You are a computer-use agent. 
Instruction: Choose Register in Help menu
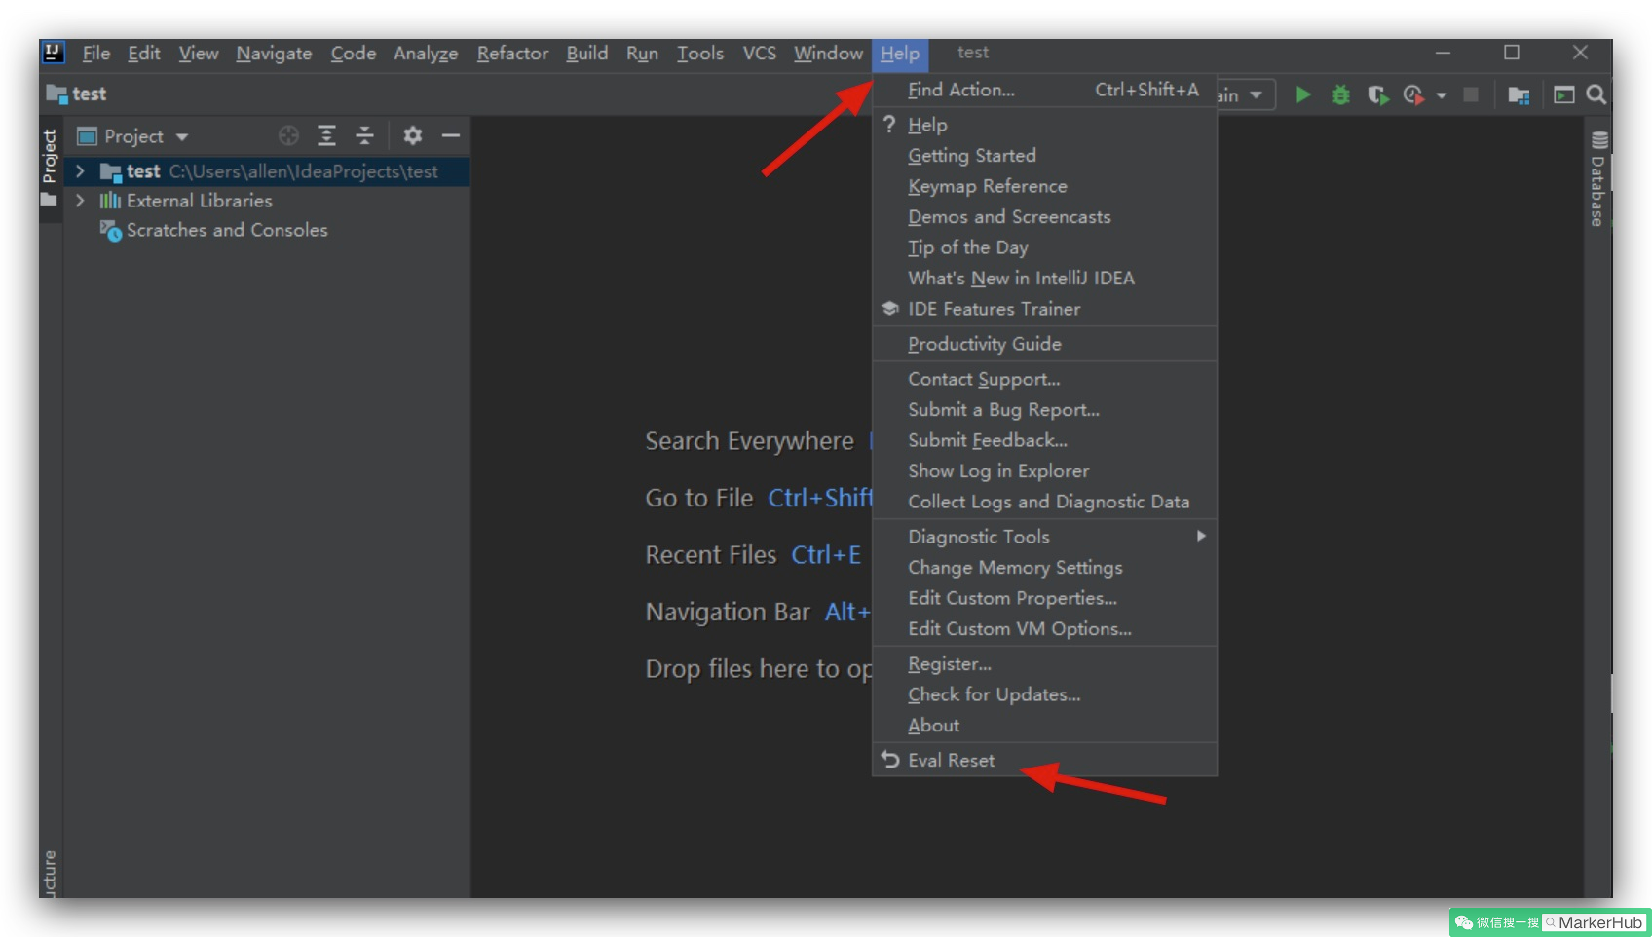1044,664
